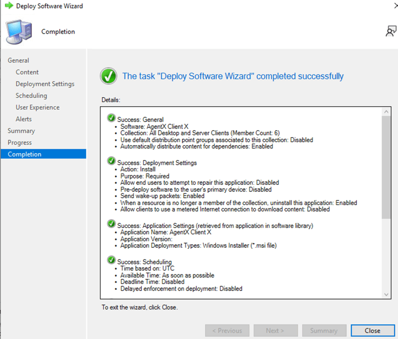Click green check icon for Success: General

point(111,118)
